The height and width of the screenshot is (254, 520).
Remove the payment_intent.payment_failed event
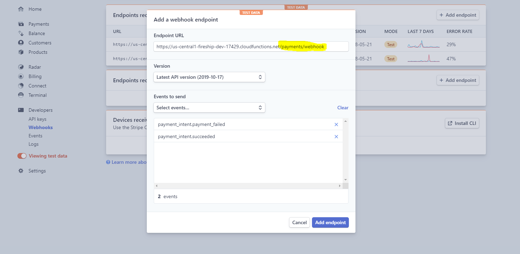tap(336, 124)
